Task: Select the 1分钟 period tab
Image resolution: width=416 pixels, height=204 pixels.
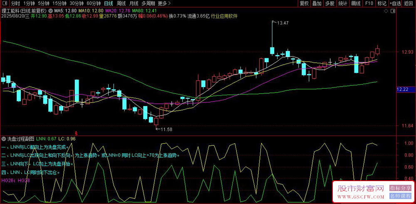Action: click(x=29, y=3)
